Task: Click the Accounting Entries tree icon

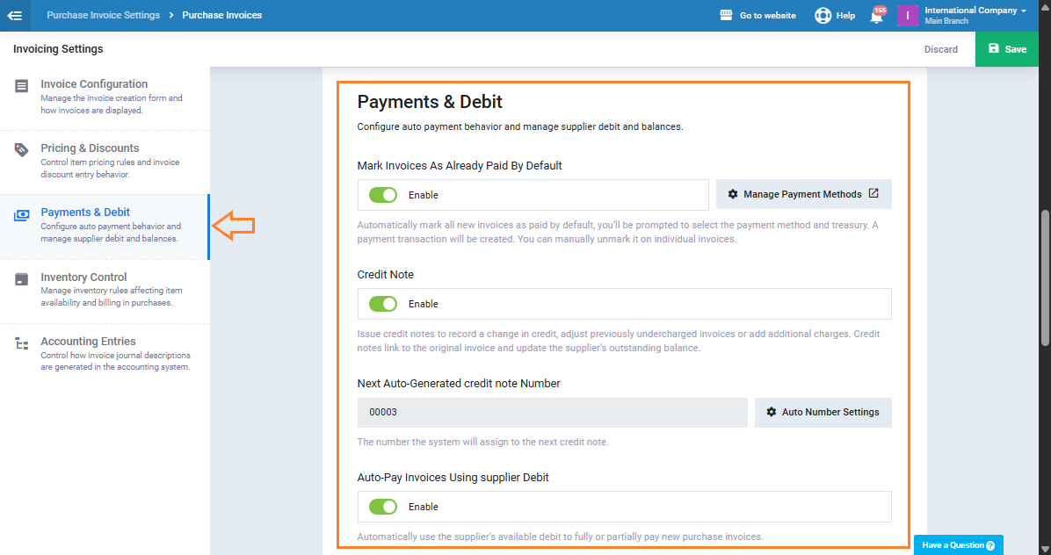Action: click(x=21, y=344)
